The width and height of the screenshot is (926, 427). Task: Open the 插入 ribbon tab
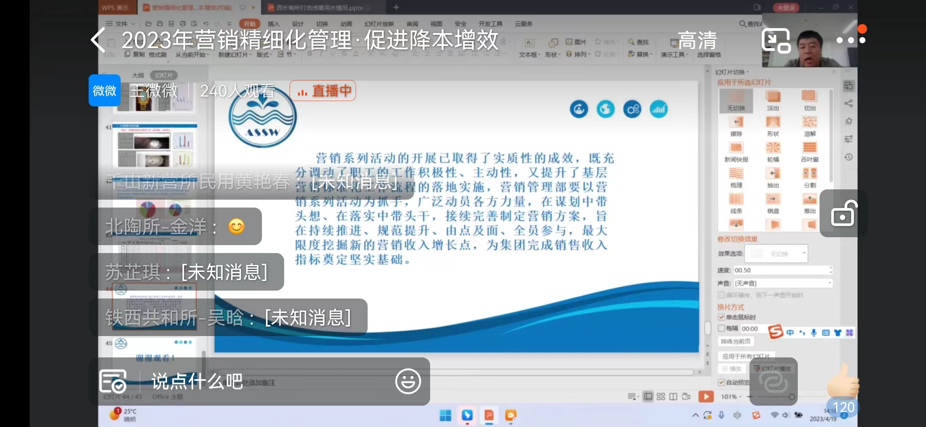tap(273, 24)
